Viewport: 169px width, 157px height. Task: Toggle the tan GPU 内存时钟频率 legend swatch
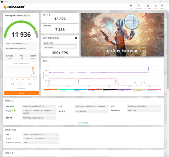(139, 89)
